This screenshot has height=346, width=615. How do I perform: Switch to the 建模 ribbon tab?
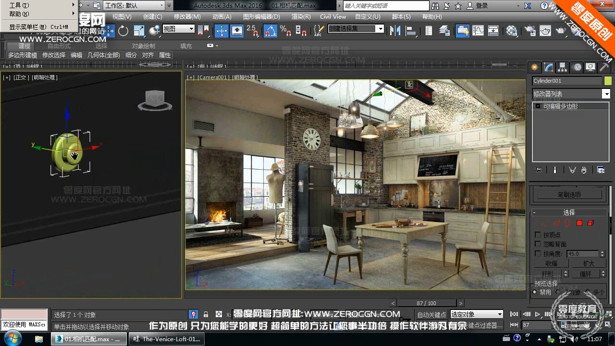25,46
